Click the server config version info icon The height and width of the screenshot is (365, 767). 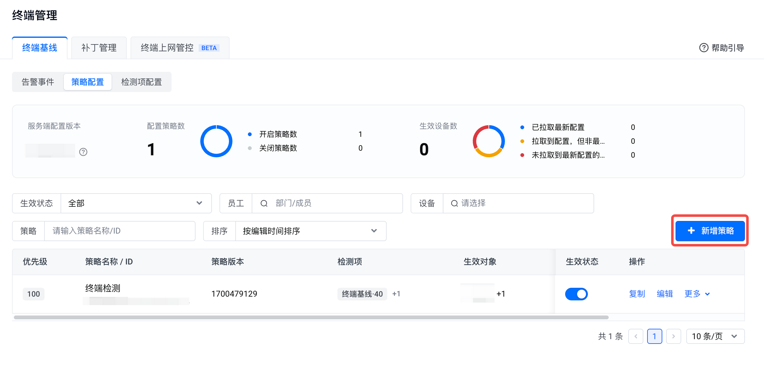point(83,152)
